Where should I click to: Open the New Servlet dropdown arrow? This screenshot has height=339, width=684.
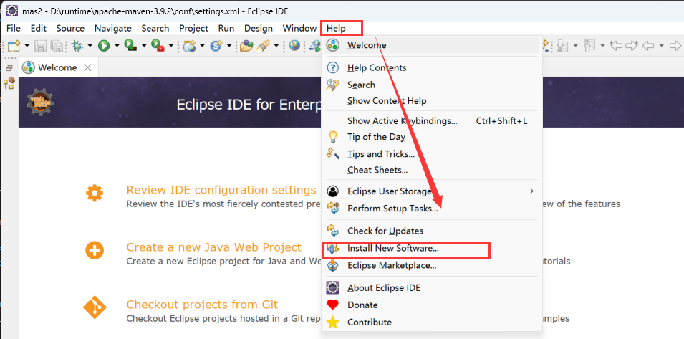(229, 45)
